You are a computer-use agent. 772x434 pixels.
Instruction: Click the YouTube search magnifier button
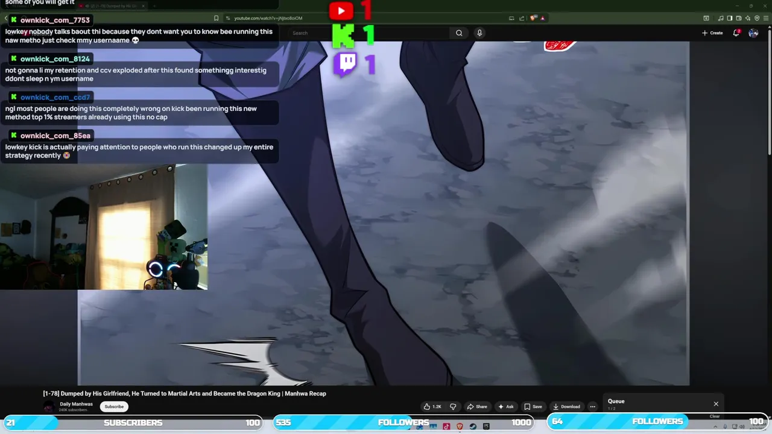(459, 33)
